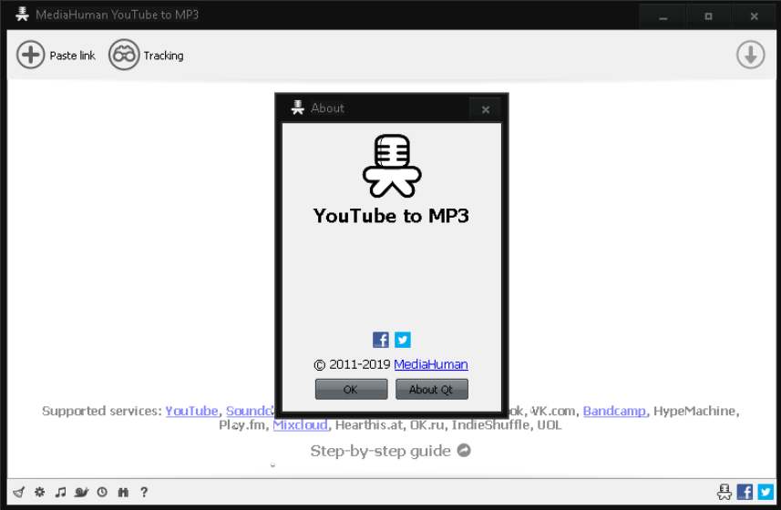Open the YouTube supported service link

[x=191, y=411]
